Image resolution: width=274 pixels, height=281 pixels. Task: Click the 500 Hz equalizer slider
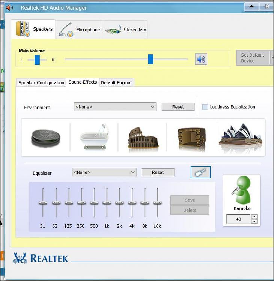(94, 202)
